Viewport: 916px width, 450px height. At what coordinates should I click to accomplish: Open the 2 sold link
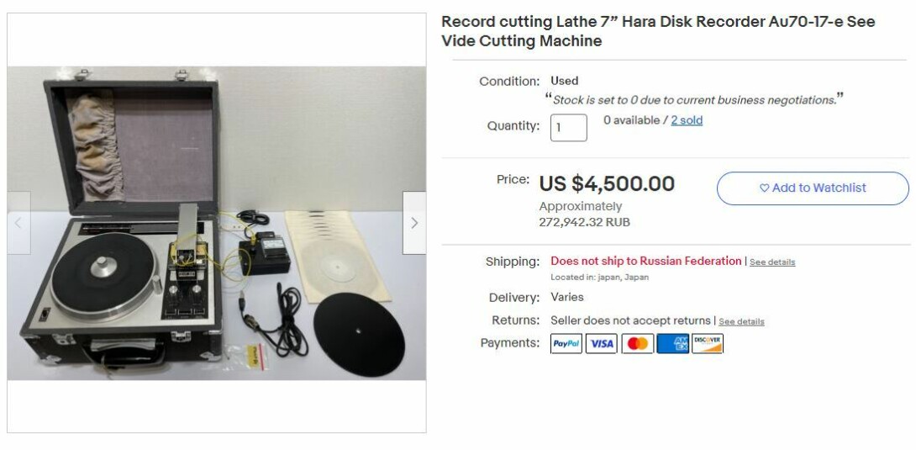point(687,120)
